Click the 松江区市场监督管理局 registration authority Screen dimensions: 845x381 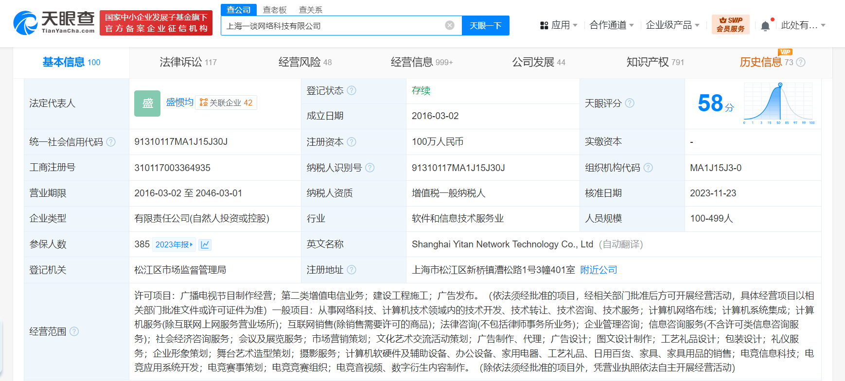(180, 270)
